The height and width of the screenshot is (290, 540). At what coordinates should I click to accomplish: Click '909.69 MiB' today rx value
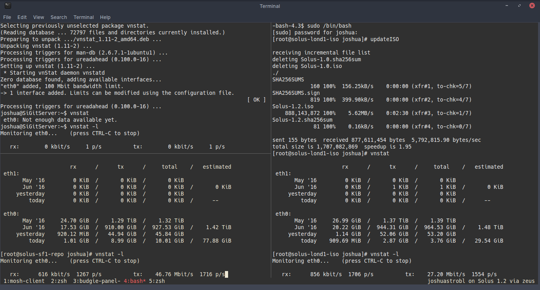click(x=345, y=241)
